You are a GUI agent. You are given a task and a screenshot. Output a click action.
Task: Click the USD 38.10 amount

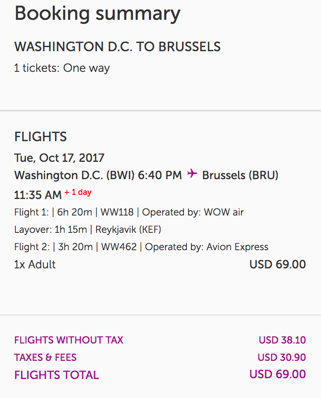[x=282, y=340]
